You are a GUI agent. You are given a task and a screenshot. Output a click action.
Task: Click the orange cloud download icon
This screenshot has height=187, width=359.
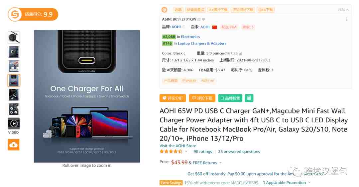pyautogui.click(x=14, y=145)
